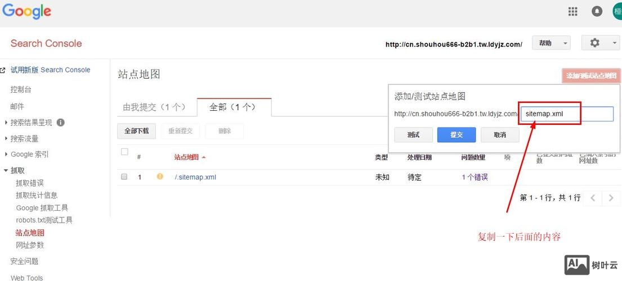Screen dimensions: 622x281
Task: Open the /.sitemap.xml link
Action: 195,177
